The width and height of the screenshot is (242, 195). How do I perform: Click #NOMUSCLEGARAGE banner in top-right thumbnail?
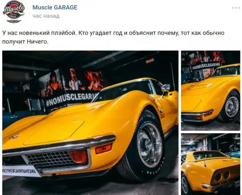coord(207,66)
